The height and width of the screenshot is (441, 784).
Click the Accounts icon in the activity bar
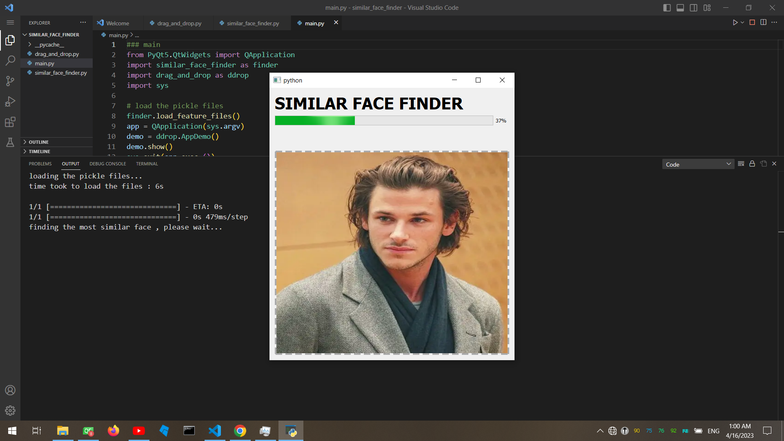point(10,390)
